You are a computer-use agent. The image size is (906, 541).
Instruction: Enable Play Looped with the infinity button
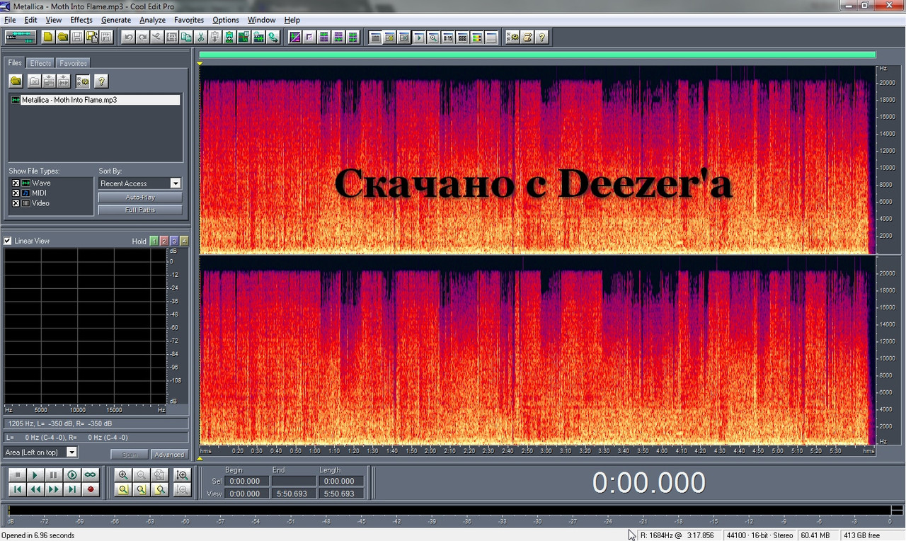tap(90, 475)
